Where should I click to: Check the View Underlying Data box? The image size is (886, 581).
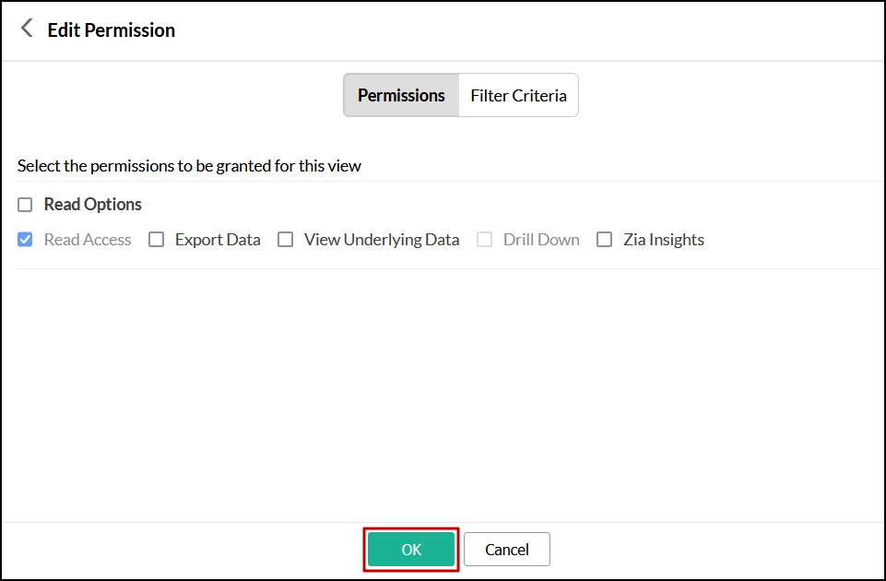point(286,240)
